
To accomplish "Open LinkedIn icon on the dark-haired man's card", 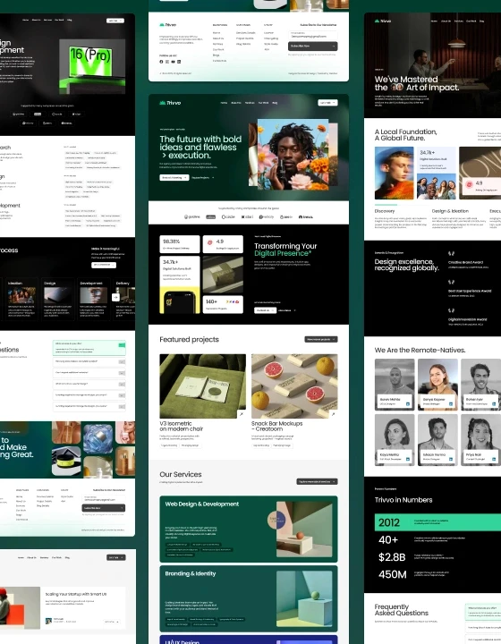I will (451, 459).
